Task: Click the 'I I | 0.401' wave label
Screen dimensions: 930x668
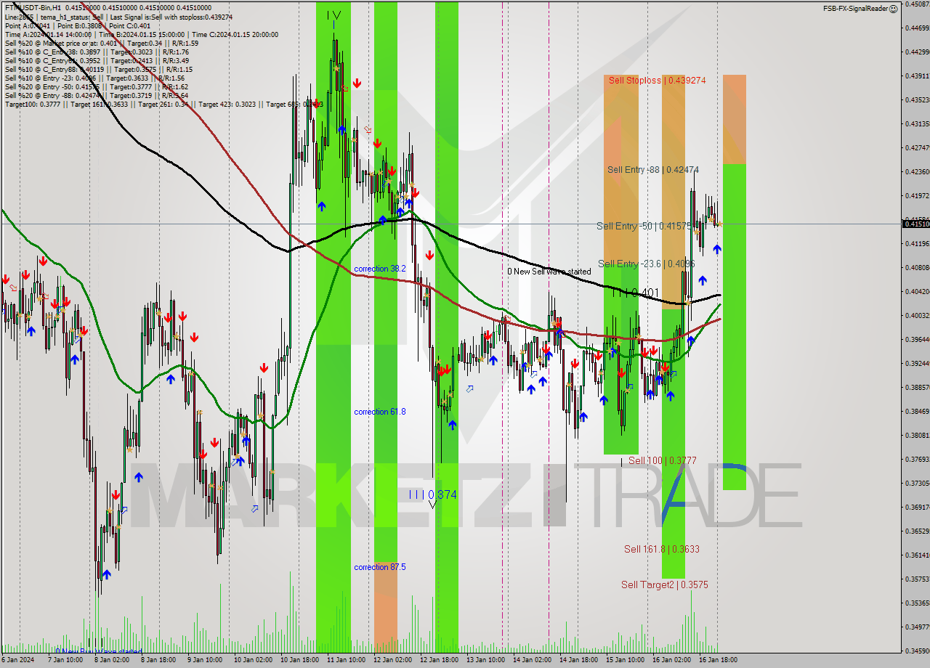Action: coord(634,293)
